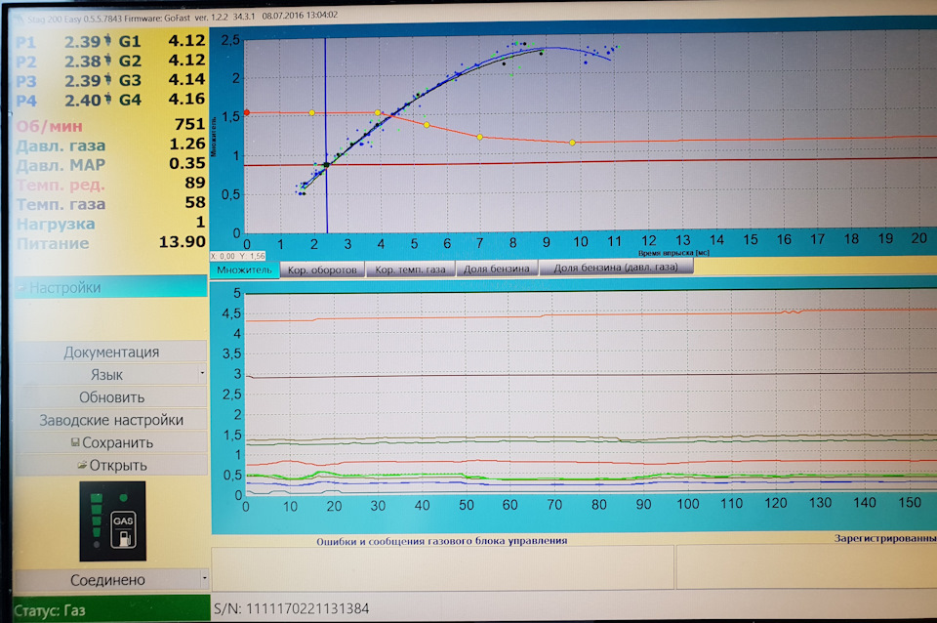The height and width of the screenshot is (623, 937).
Task: Click the injector icon beside G1
Action: (108, 41)
